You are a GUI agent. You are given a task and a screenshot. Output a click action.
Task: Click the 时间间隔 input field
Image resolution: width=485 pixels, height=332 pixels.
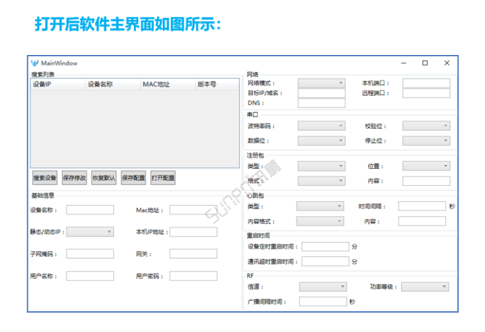[422, 206]
